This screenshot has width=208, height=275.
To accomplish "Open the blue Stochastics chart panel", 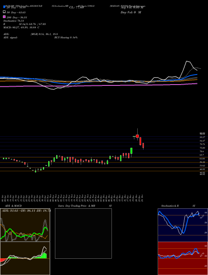I will 183,225.
